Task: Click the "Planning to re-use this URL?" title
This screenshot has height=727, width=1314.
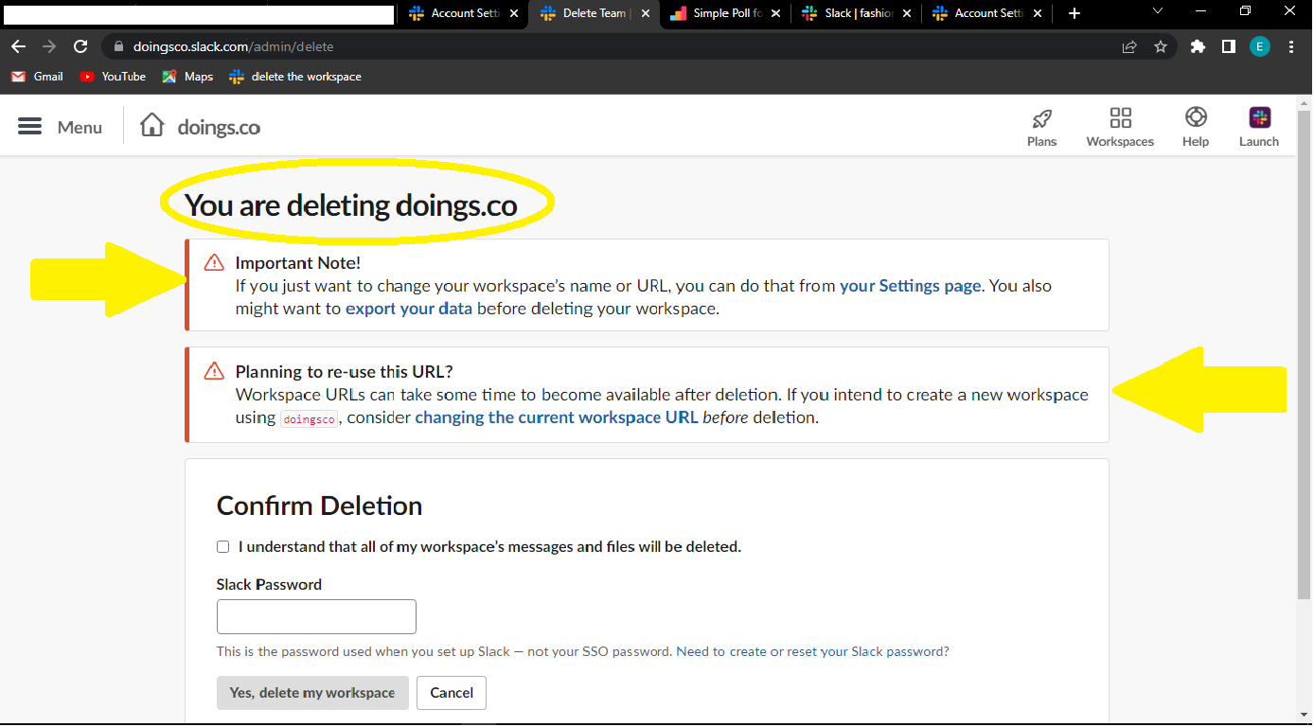Action: click(345, 371)
